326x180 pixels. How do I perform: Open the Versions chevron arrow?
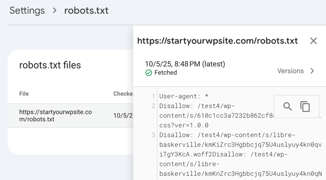click(312, 71)
